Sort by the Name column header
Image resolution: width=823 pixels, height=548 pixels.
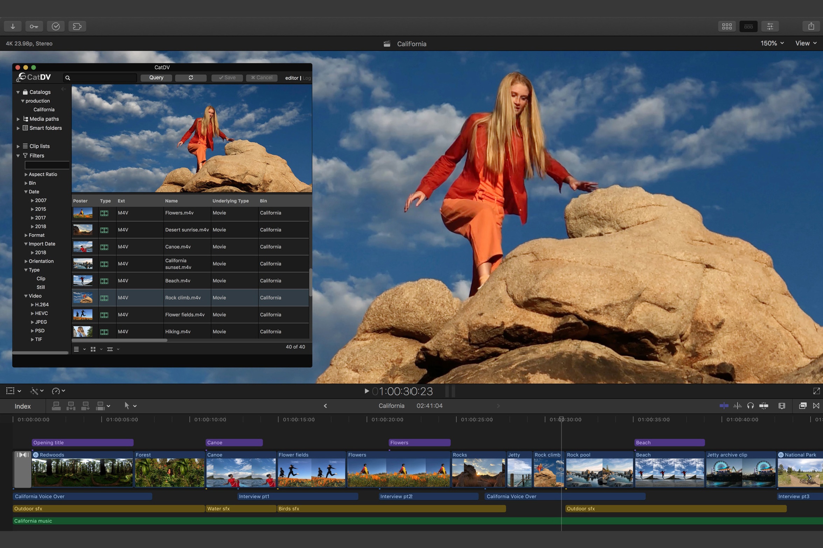pos(171,201)
